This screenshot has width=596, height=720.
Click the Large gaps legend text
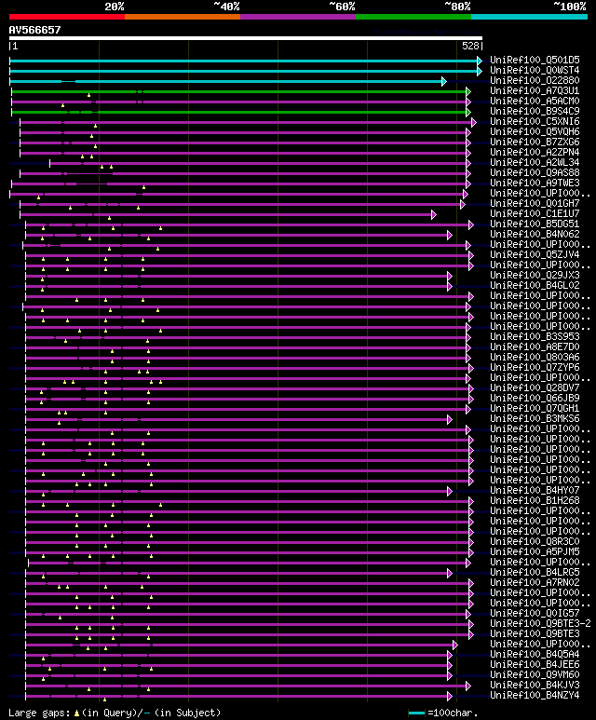39,713
